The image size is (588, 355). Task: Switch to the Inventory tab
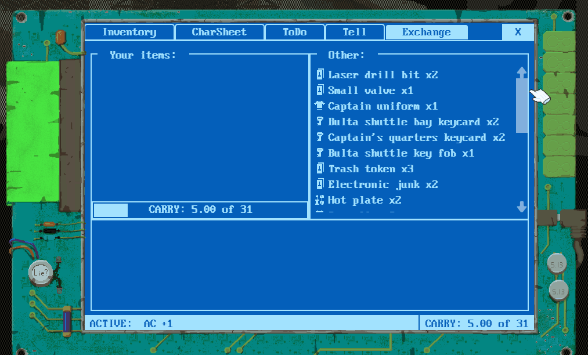129,32
